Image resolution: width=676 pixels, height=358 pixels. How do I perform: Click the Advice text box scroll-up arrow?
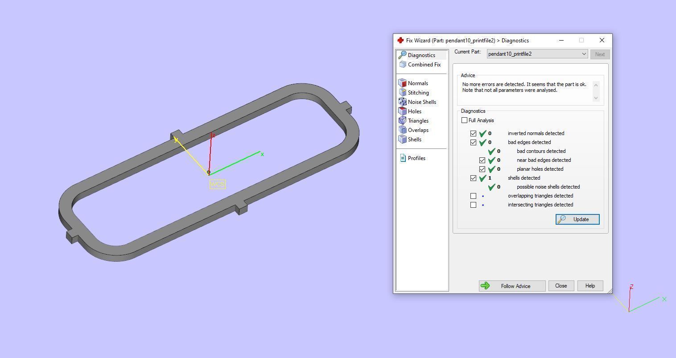[x=596, y=84]
